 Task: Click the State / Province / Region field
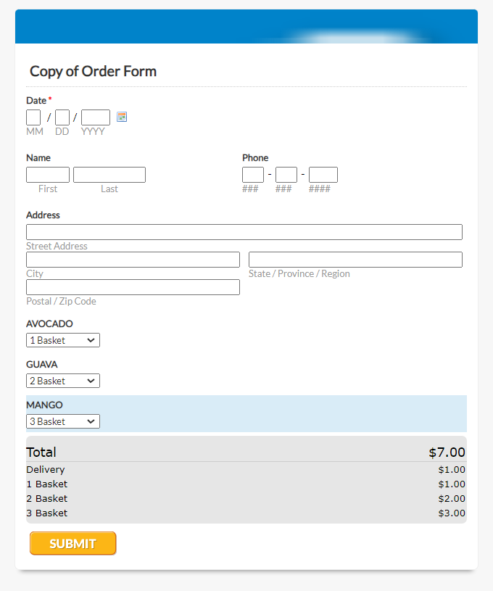(x=355, y=260)
